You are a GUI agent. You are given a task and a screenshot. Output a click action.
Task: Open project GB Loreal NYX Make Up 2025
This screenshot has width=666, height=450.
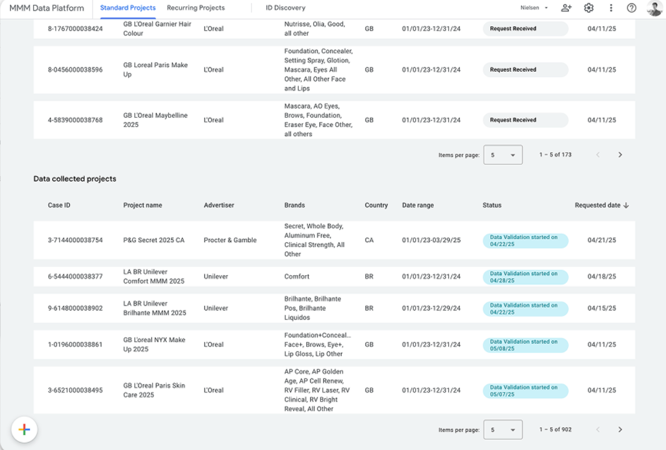tap(154, 345)
